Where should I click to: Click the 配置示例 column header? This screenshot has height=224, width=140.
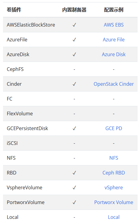click(114, 10)
